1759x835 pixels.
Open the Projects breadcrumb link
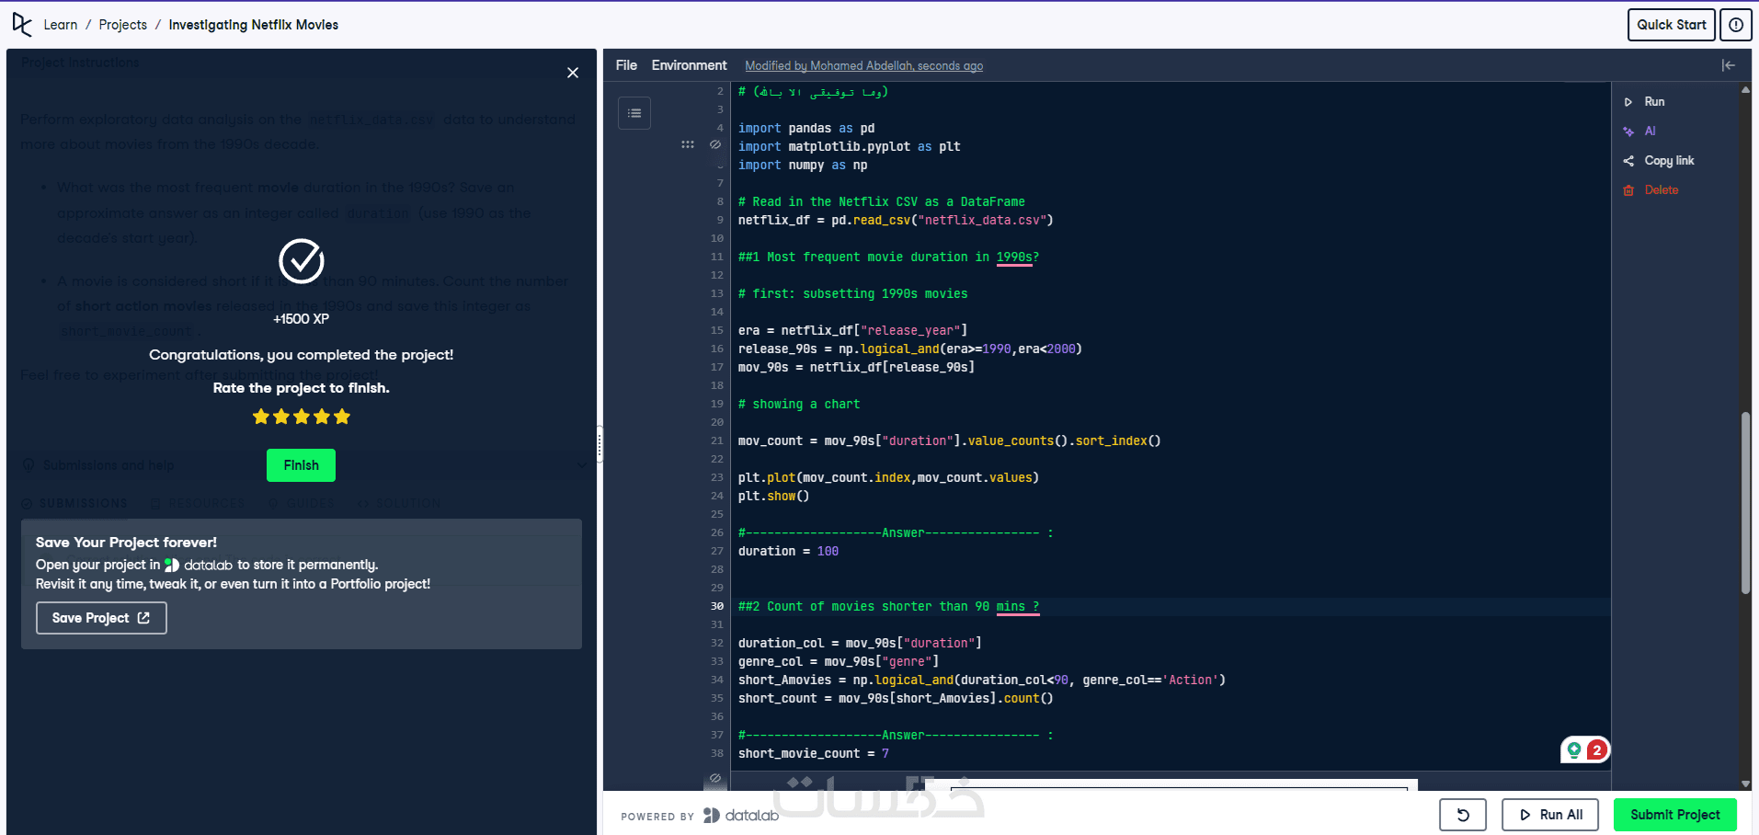123,25
